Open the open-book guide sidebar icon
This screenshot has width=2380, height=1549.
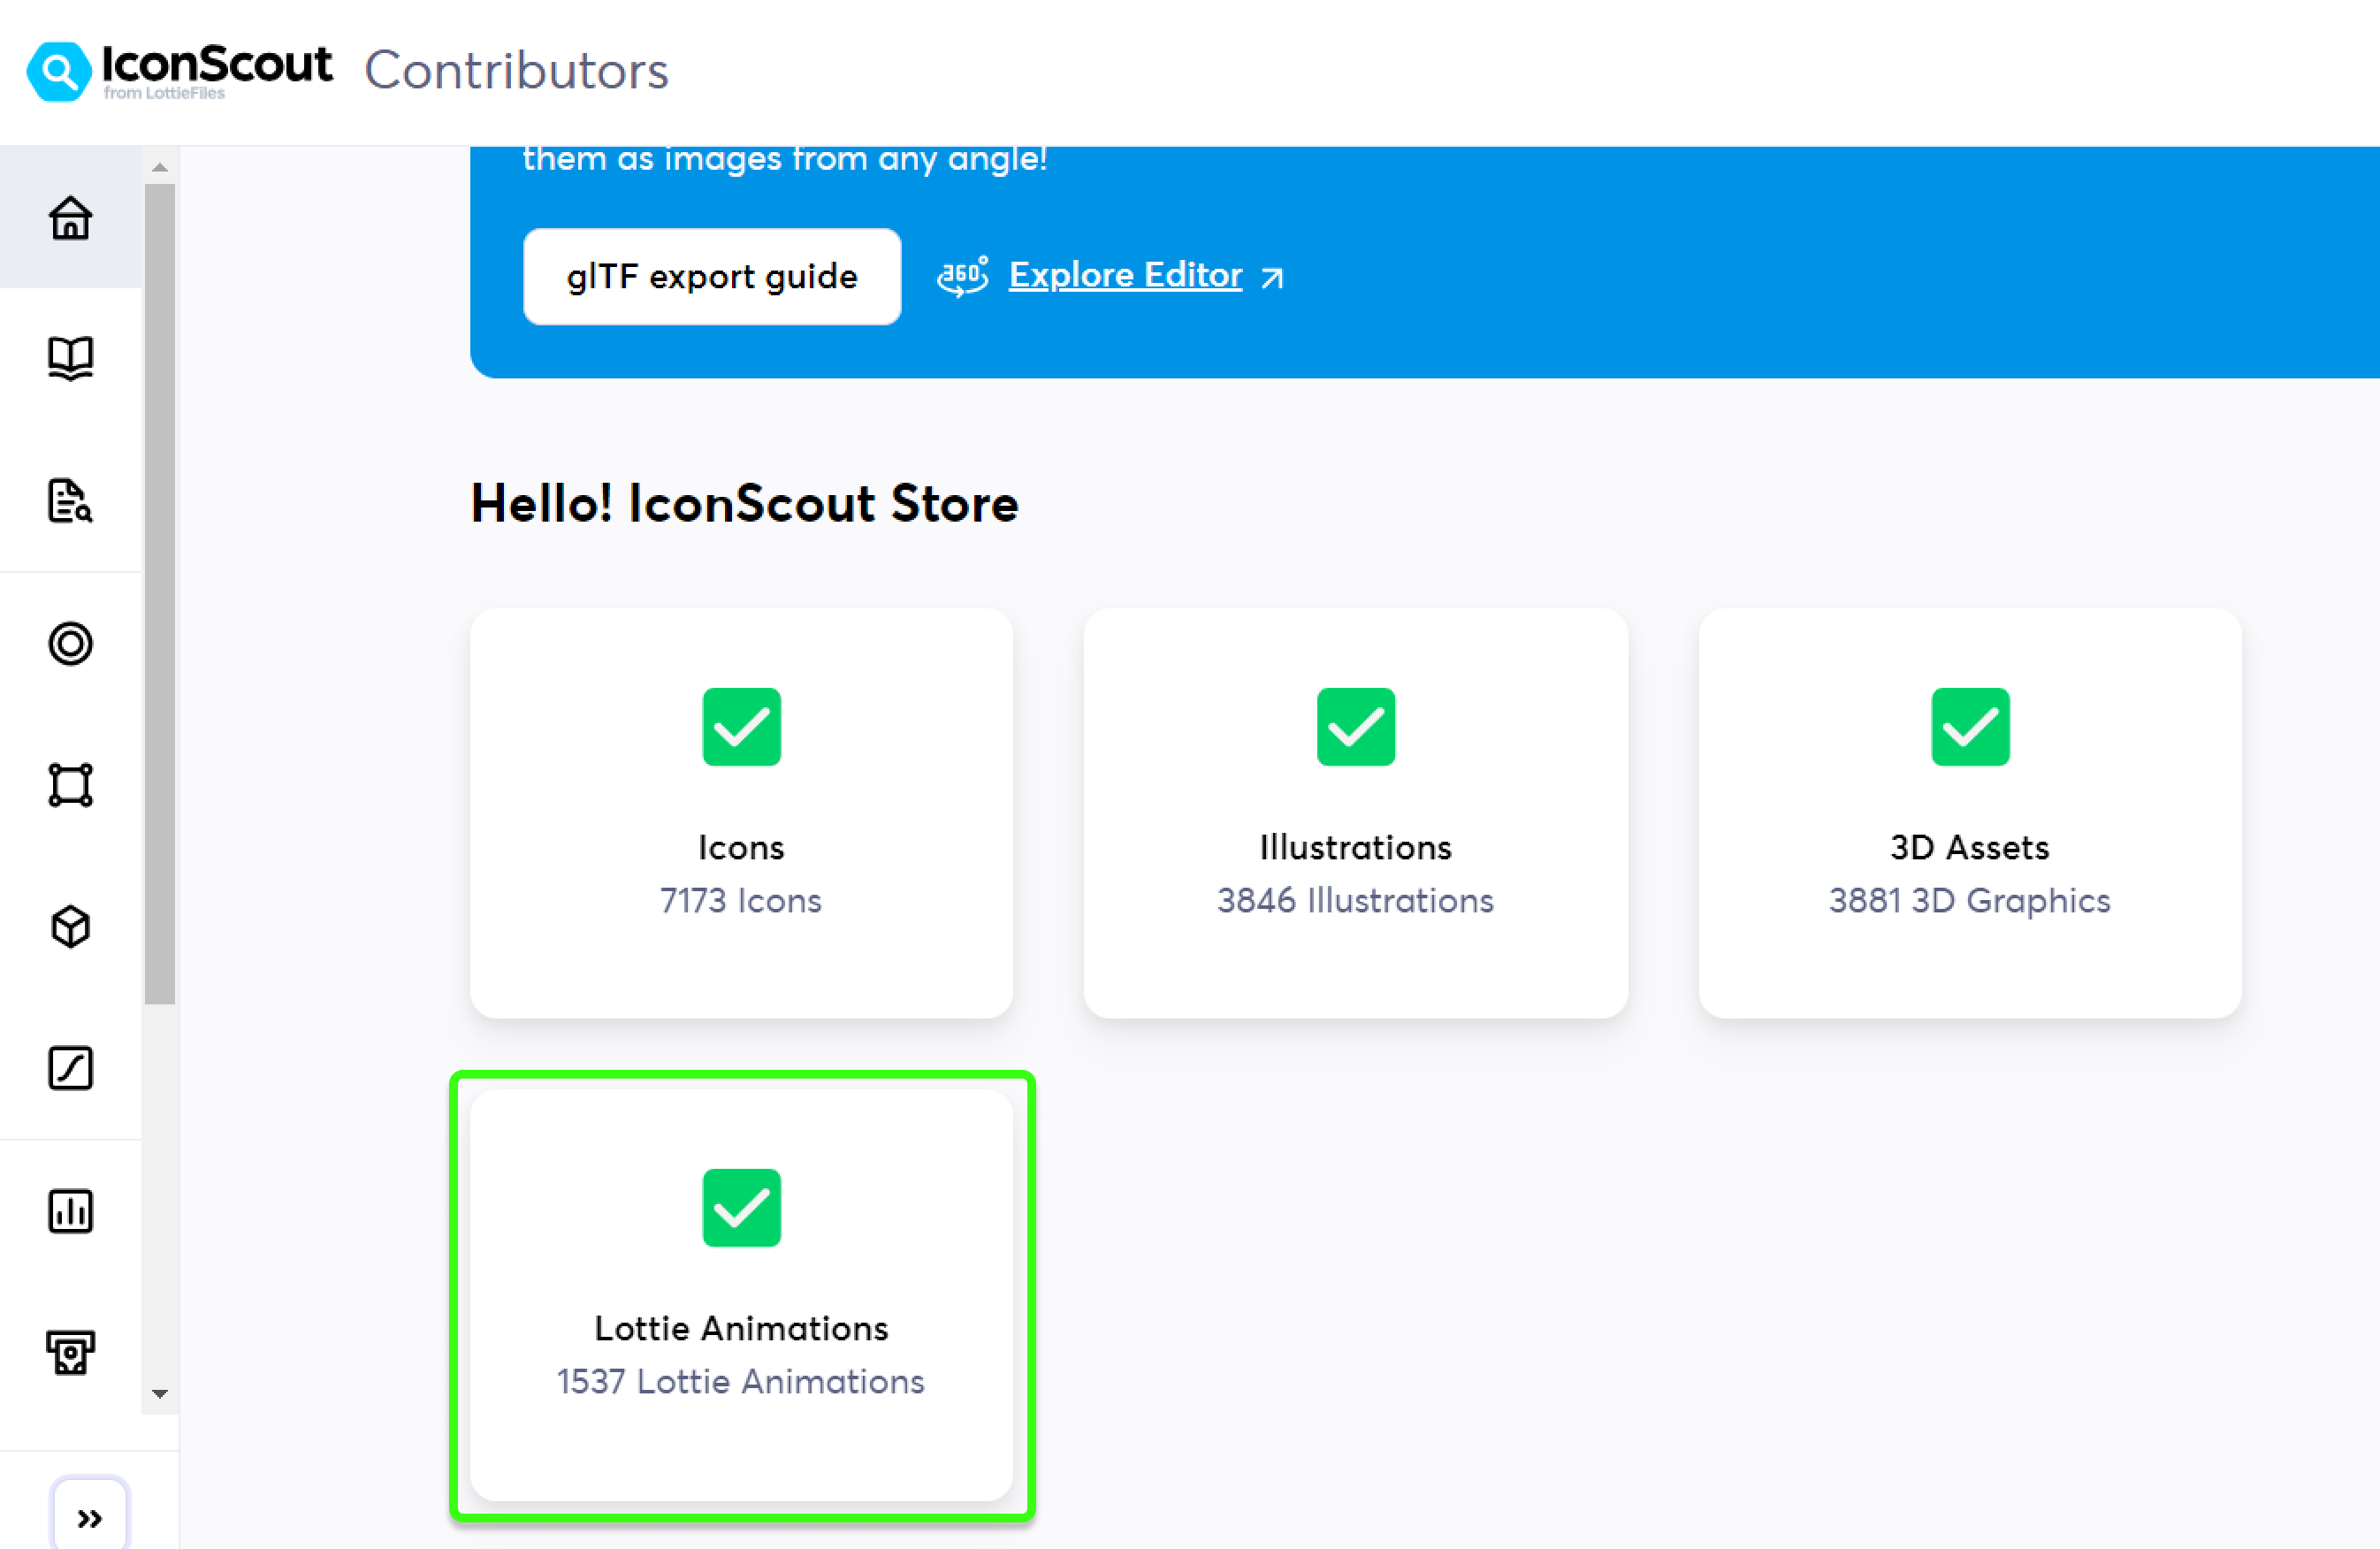(70, 358)
